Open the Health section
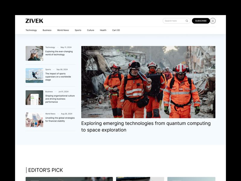Screen dimensions: 241x181 click(103, 30)
